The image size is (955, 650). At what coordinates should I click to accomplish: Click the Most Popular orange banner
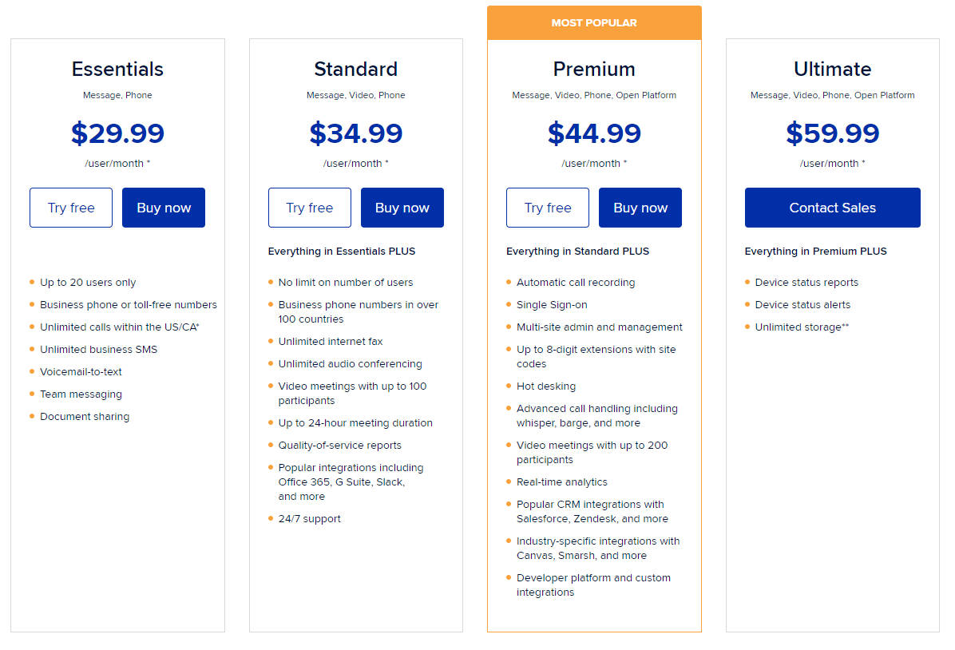[x=594, y=23]
